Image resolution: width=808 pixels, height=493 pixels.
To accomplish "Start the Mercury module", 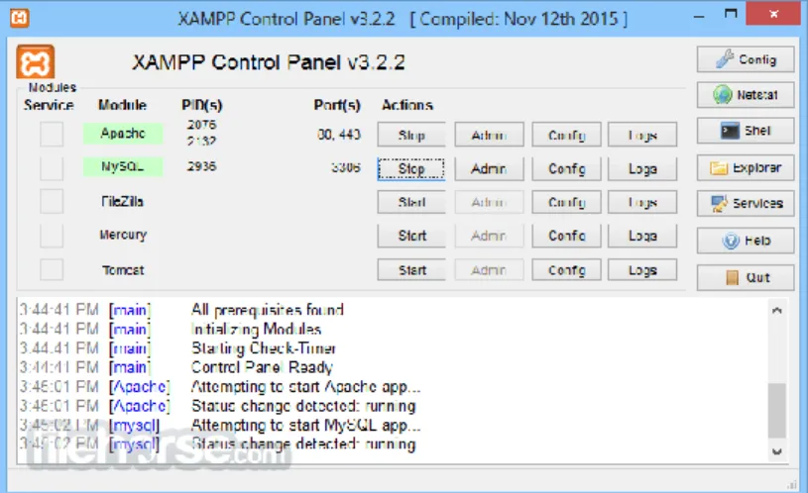I will [x=411, y=236].
